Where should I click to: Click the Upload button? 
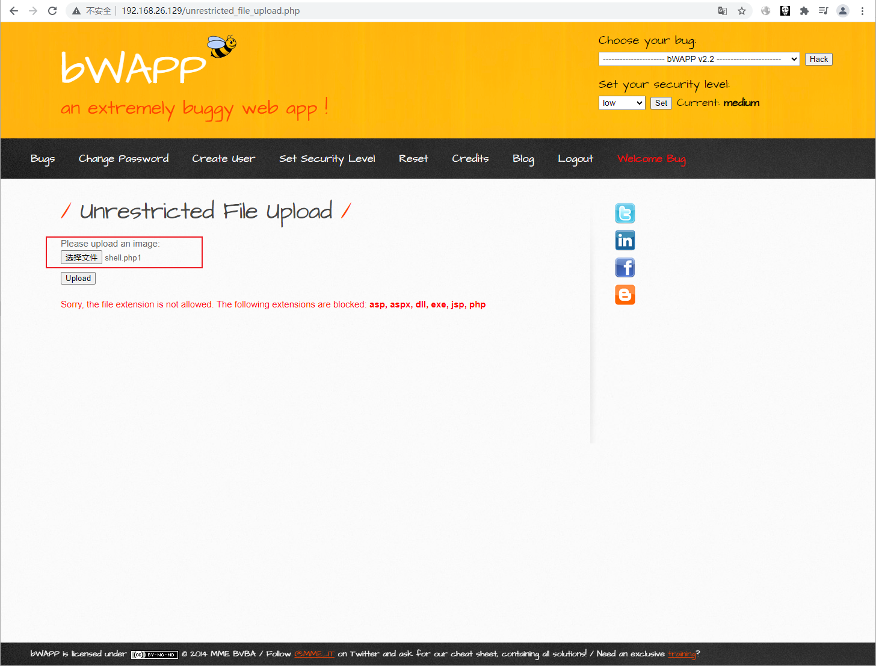click(x=78, y=278)
